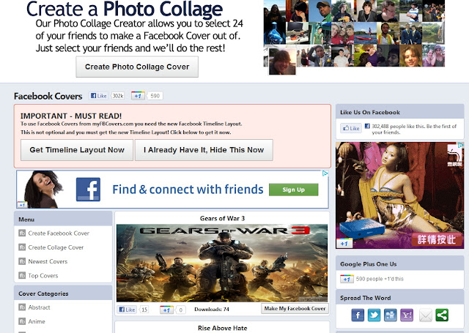The width and height of the screenshot is (469, 333).
Task: Click the Downloads: 74 text
Action: click(x=212, y=309)
